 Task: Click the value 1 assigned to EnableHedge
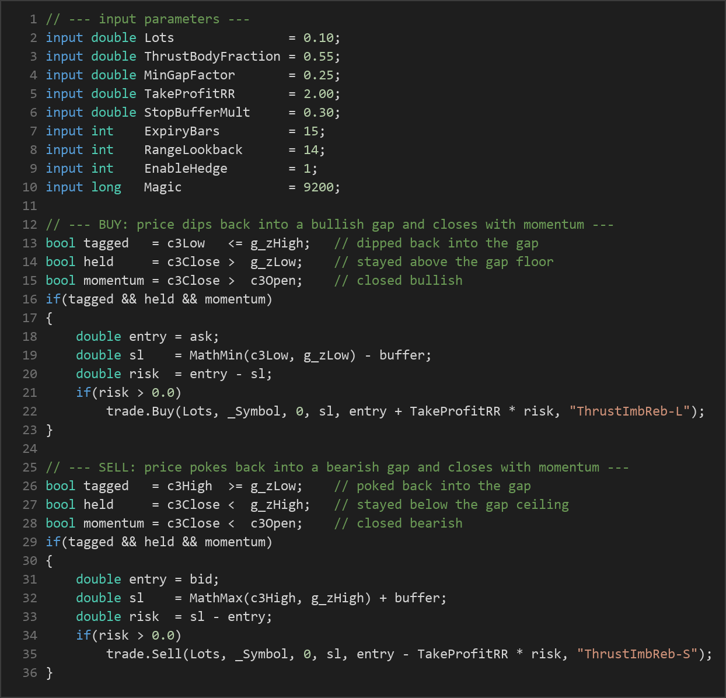point(308,169)
